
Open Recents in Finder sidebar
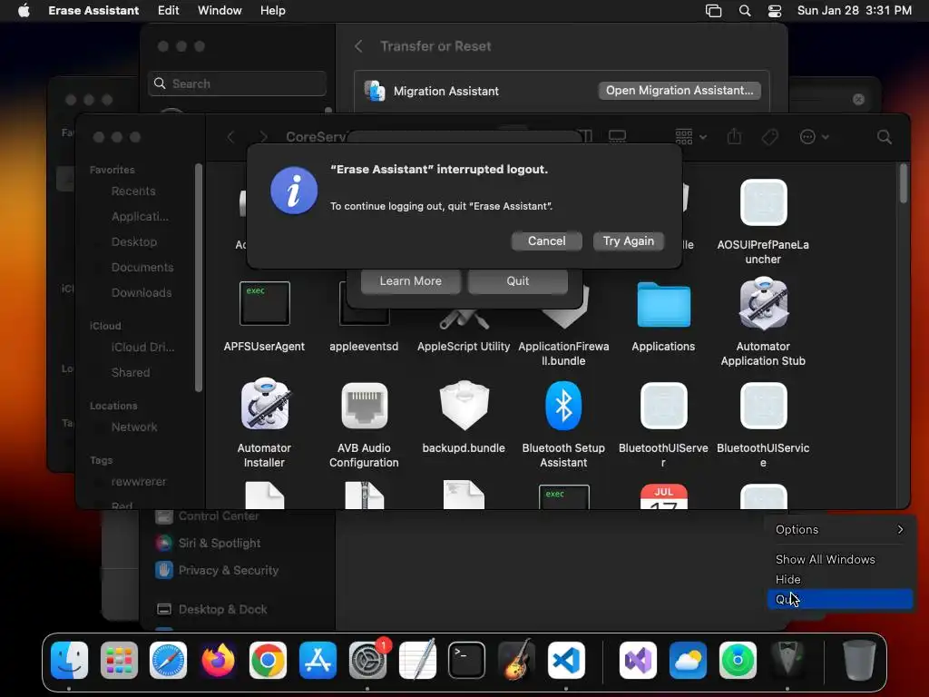133,191
